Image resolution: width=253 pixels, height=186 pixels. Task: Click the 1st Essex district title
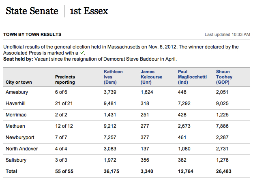(x=89, y=11)
